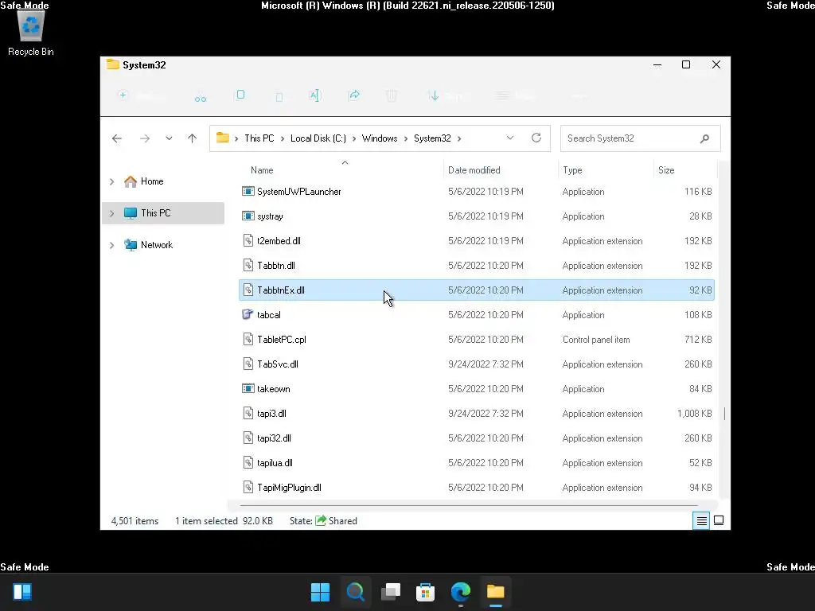Click the Rename icon in toolbar
815x611 pixels.
tap(314, 95)
